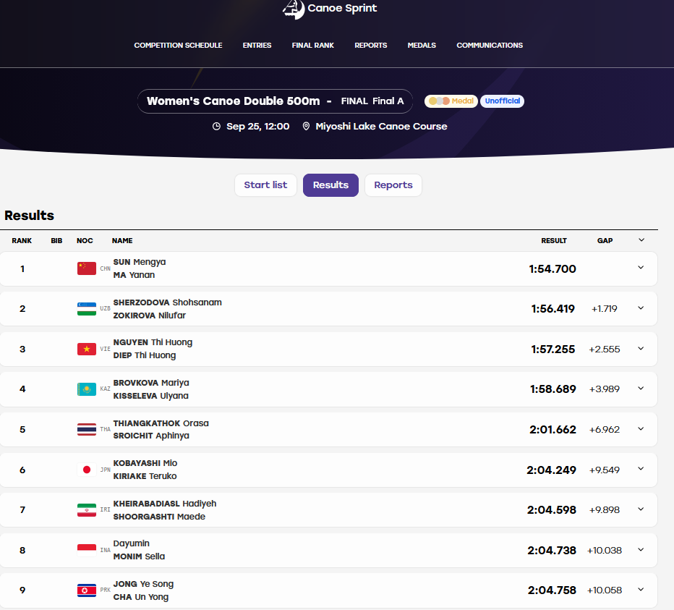Click the North Korea flag icon

[86, 590]
